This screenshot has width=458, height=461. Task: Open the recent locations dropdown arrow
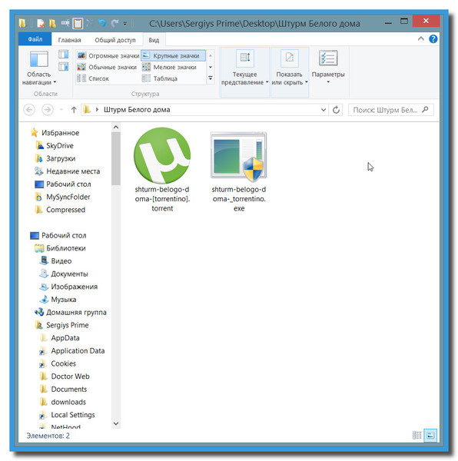point(61,110)
